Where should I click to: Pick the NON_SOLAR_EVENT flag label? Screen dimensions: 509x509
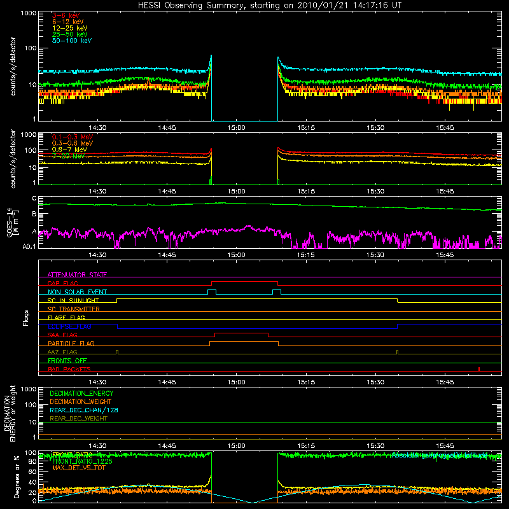point(77,292)
